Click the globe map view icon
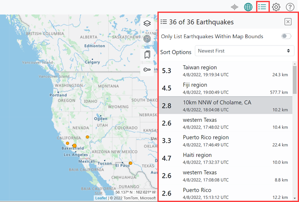This screenshot has width=299, height=202. (x=248, y=7)
